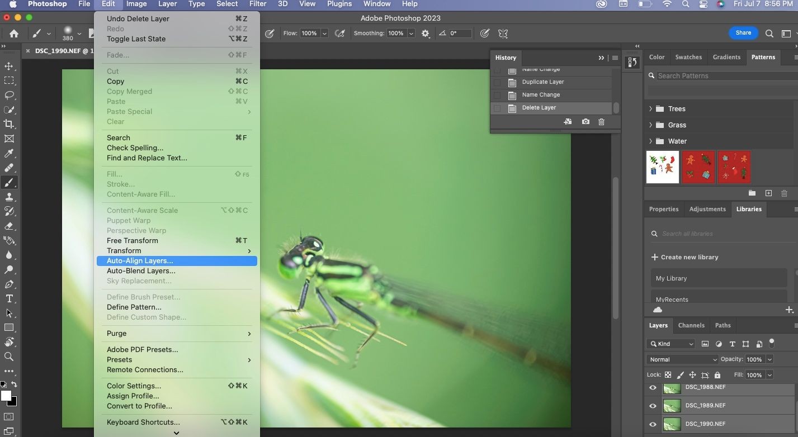This screenshot has height=437, width=798.
Task: Filter layers by pixel layers
Action: point(705,344)
